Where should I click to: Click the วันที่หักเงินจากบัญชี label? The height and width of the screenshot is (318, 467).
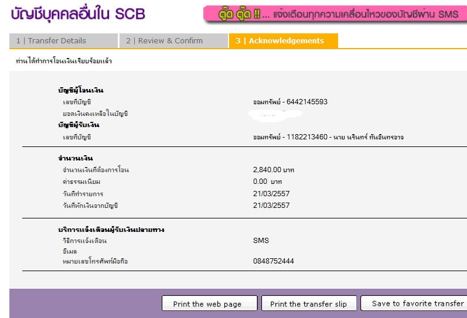tap(90, 206)
